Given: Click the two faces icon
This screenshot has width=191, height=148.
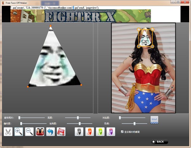Looking at the screenshot, I should [x=40, y=132].
